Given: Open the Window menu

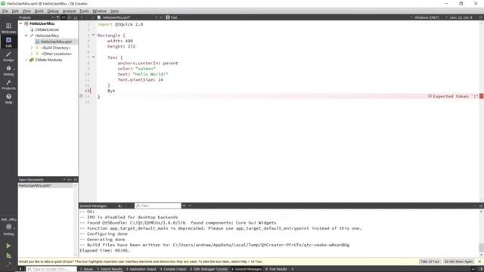Looking at the screenshot, I should click(x=100, y=11).
